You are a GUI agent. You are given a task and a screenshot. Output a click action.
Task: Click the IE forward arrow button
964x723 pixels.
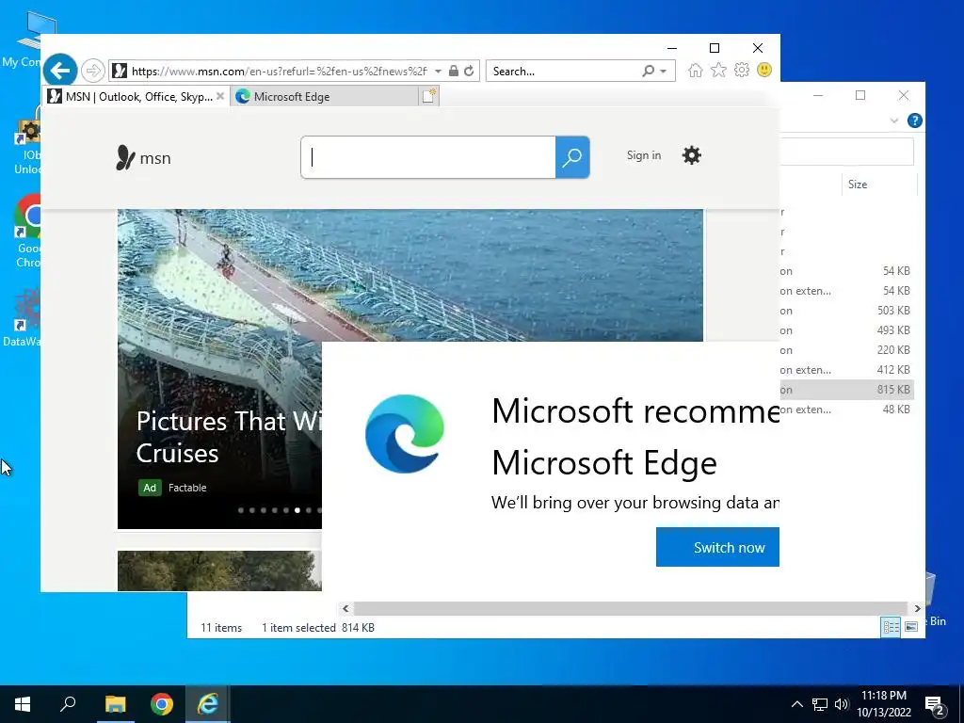pos(93,71)
